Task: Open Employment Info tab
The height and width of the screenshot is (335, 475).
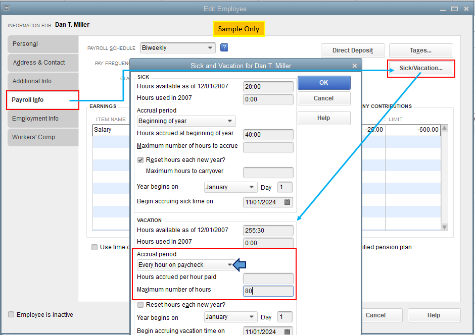Action: pos(43,119)
